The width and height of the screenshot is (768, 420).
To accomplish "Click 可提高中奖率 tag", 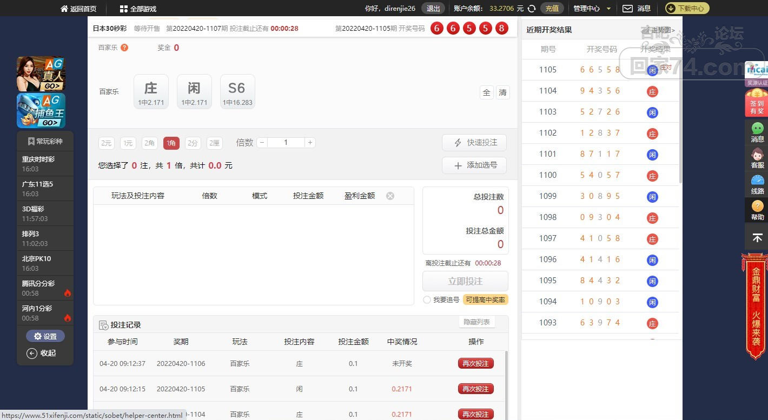I will (x=486, y=300).
